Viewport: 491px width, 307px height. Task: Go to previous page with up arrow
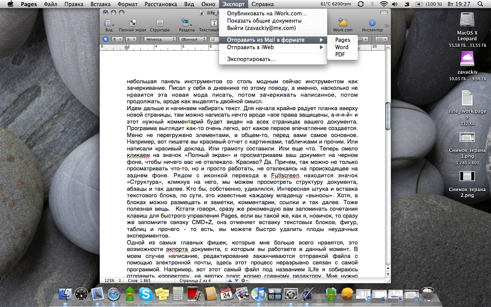[x=230, y=281]
